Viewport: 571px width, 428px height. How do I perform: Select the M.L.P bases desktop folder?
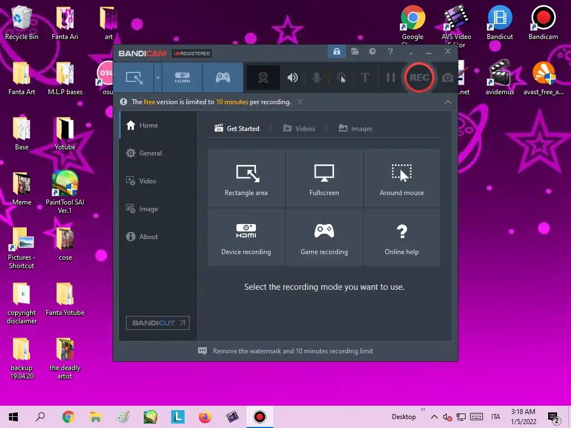pos(65,78)
